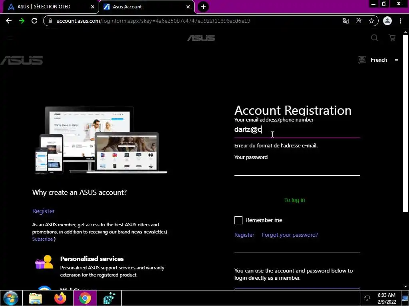Open the shopping cart icon
The image size is (409, 306).
click(x=392, y=38)
